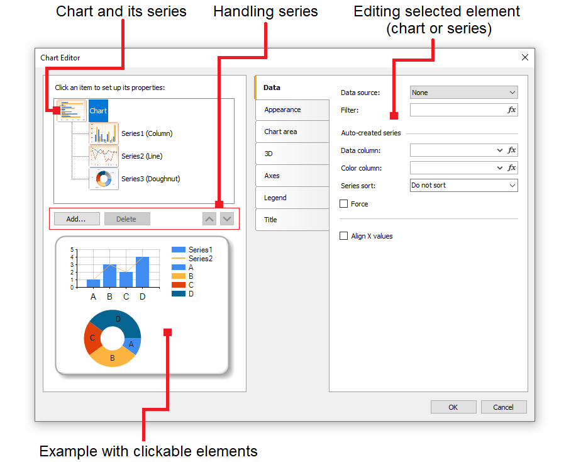Open expression editor for Color column
The height and width of the screenshot is (462, 576).
click(511, 168)
